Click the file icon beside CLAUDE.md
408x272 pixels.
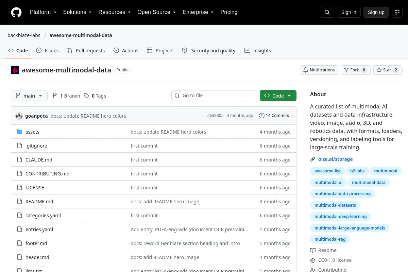[x=19, y=160]
